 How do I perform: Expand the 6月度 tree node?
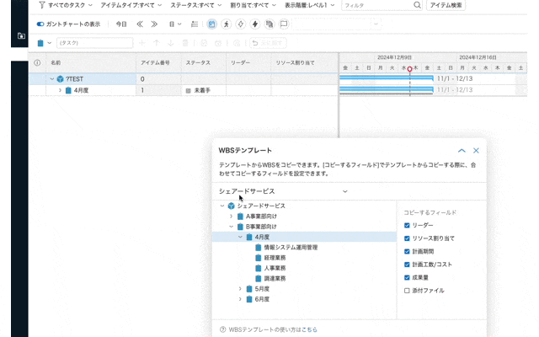click(240, 299)
